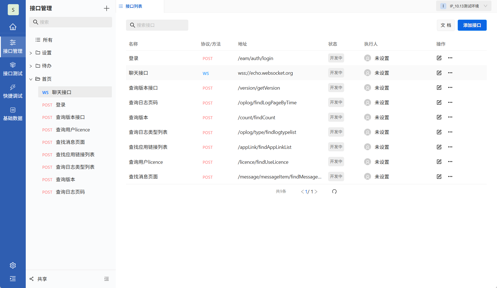The width and height of the screenshot is (497, 288).
Task: Expand the 设置 folder
Action: coord(31,53)
